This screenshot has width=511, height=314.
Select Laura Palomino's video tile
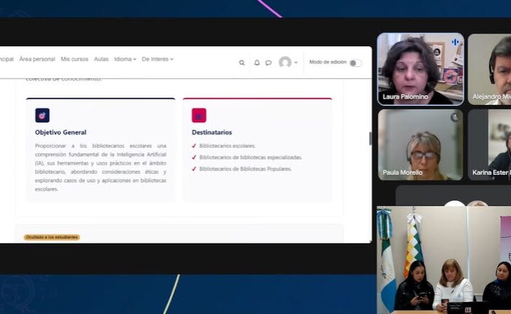[x=420, y=69]
